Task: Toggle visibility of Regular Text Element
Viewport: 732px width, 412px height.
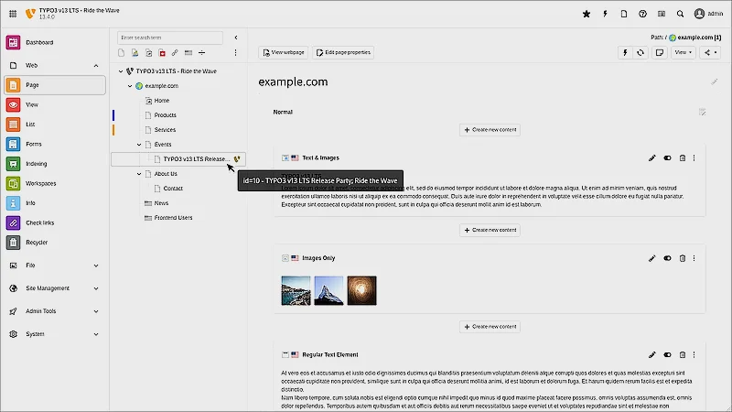Action: [x=668, y=354]
